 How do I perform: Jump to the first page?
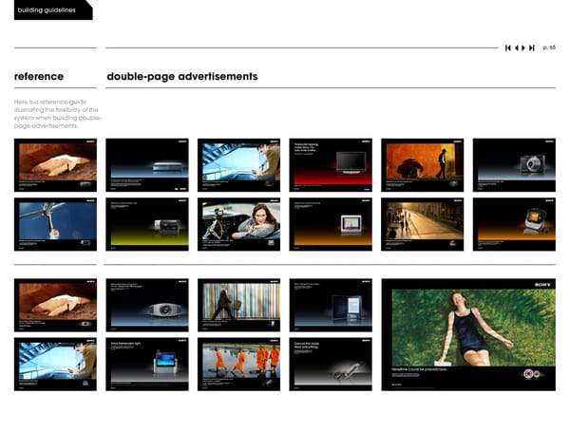click(x=509, y=48)
